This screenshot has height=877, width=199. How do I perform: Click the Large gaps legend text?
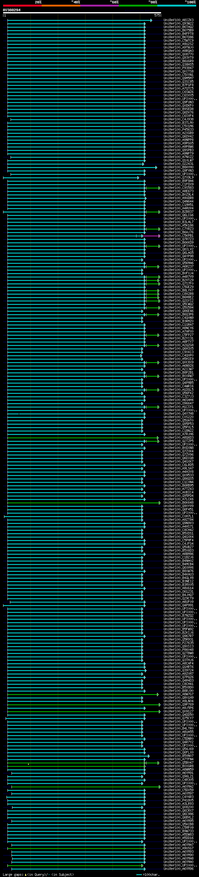[x=38, y=875]
